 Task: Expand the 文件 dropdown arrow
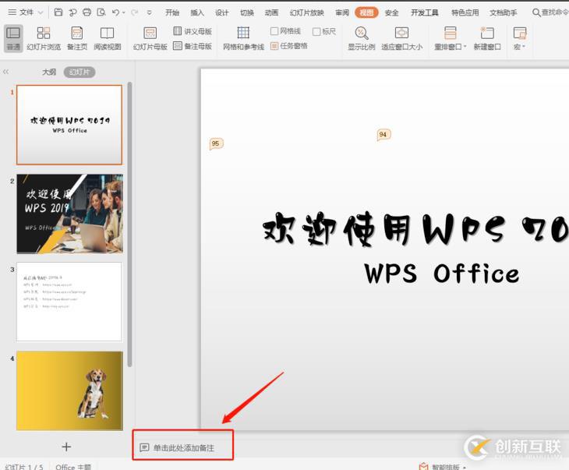point(41,12)
